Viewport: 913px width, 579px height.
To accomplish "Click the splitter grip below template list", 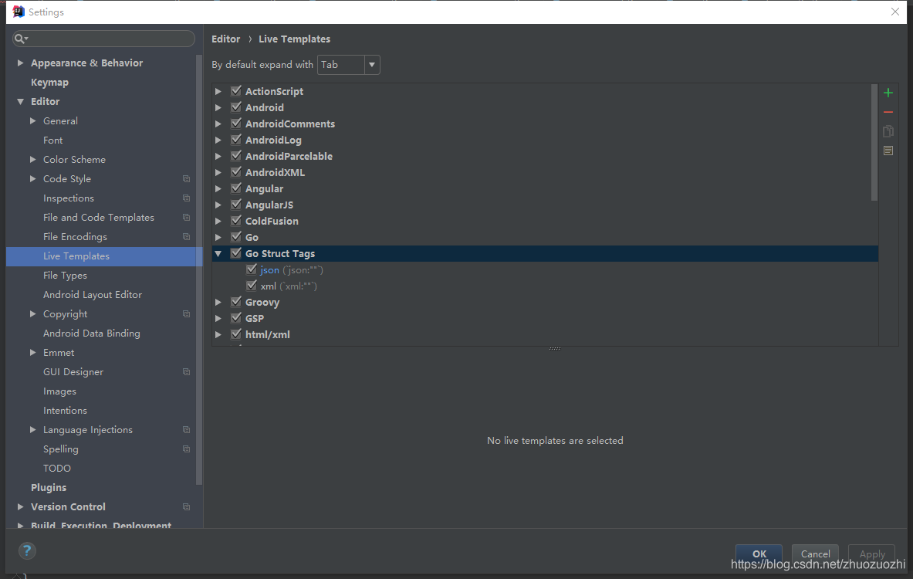I will [555, 348].
